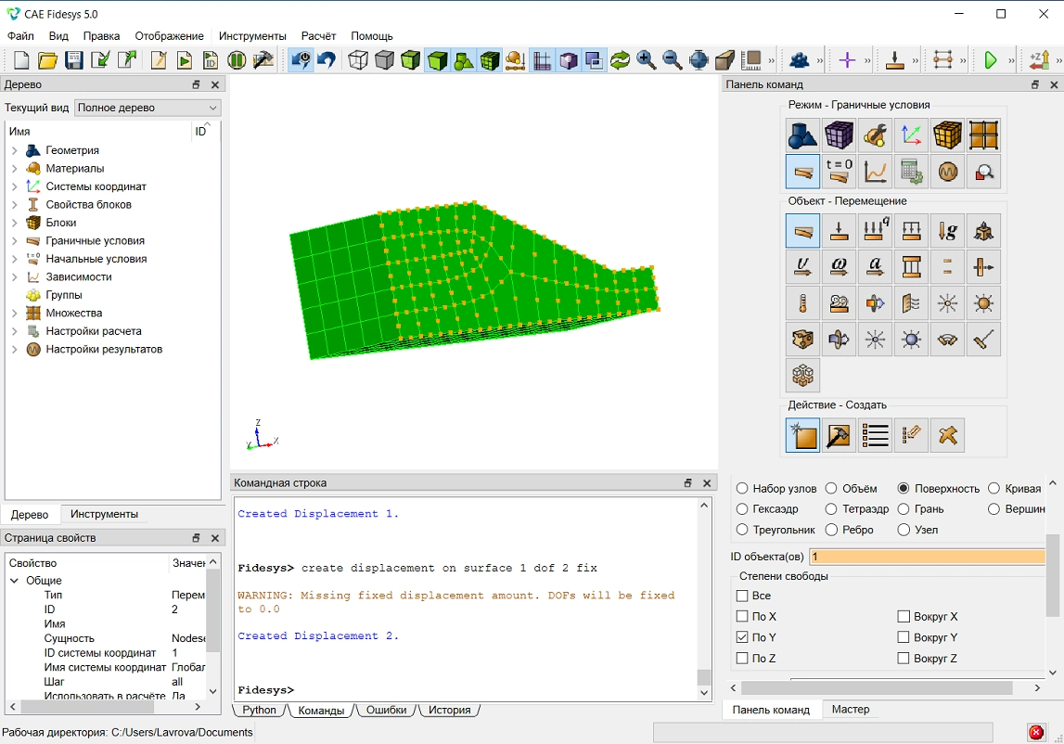Open the Инструменты menu
The image size is (1064, 744).
point(252,36)
